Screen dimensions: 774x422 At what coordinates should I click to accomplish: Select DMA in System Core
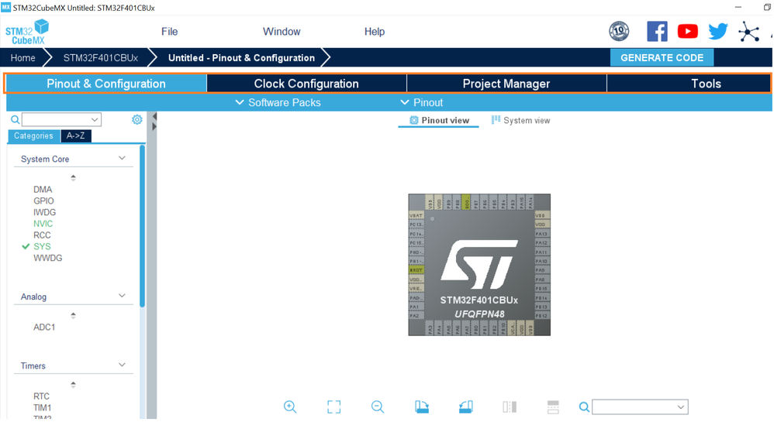click(43, 189)
